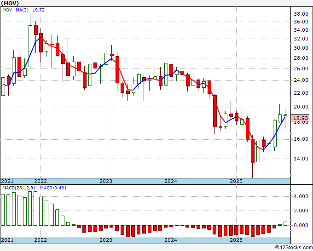
Task: Click the 22.00 price axis label
Action: pos(301,93)
